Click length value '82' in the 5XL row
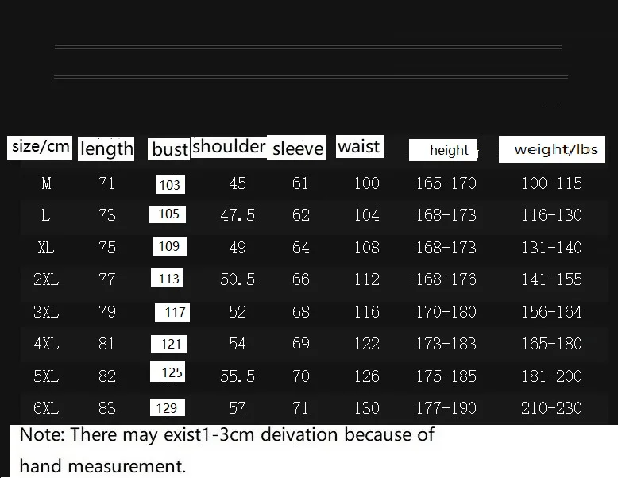Viewport: 618px width, 478px height. (x=106, y=376)
